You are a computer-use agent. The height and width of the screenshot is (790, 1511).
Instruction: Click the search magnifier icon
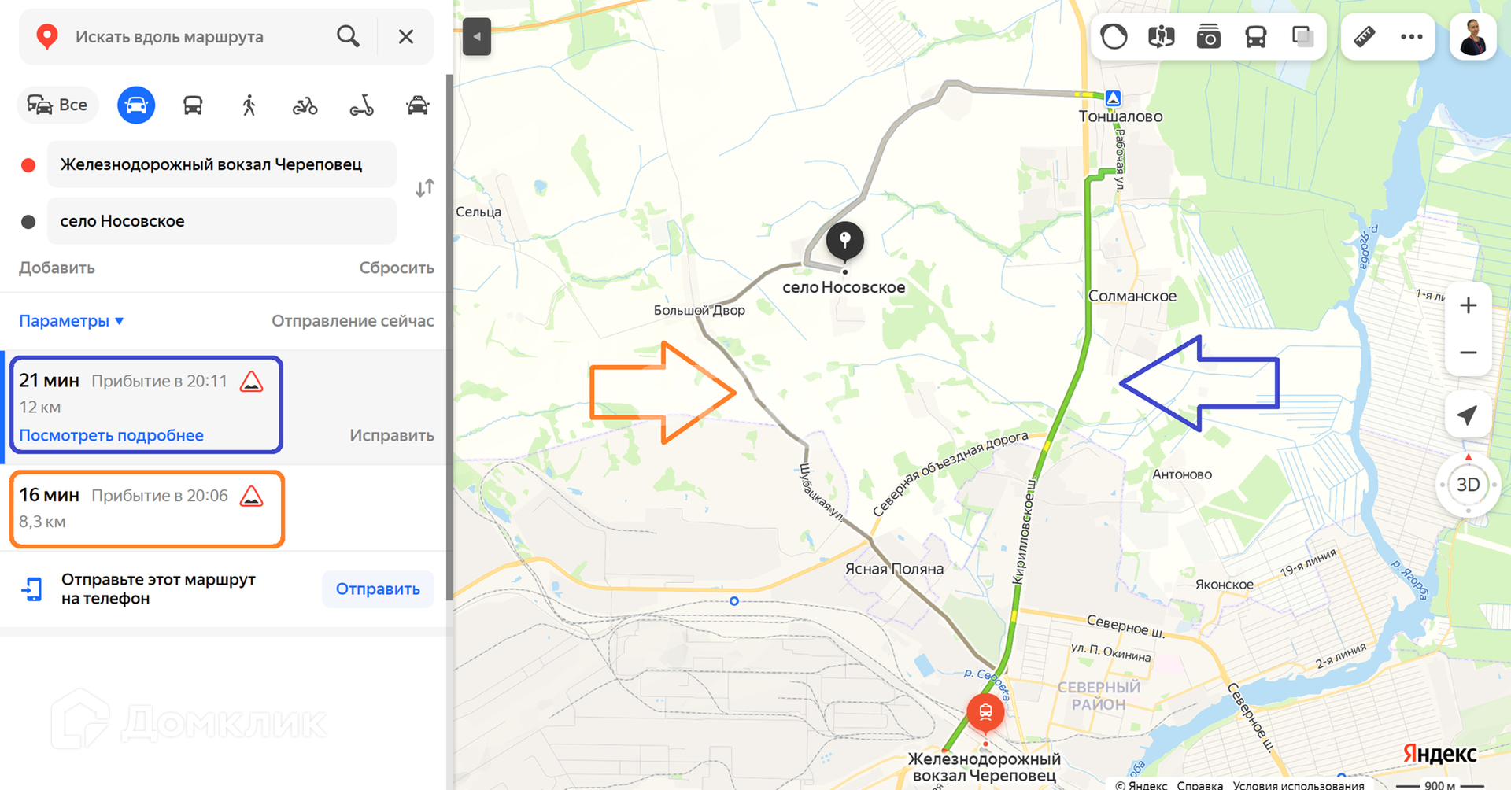click(x=348, y=36)
